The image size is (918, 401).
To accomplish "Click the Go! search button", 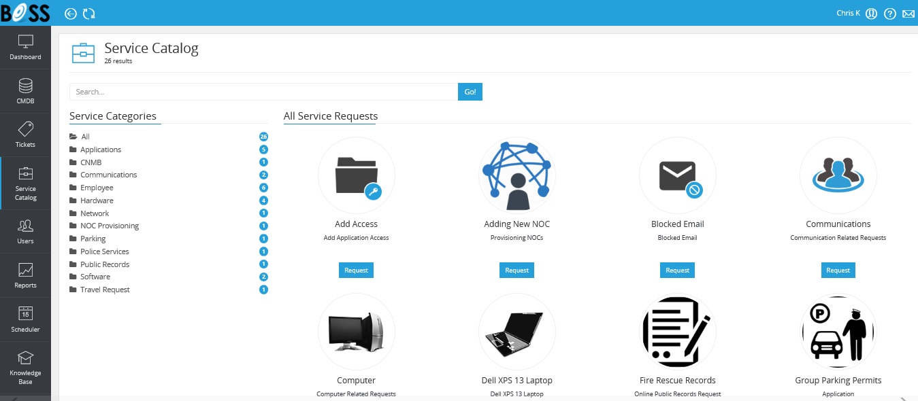I will click(x=470, y=92).
